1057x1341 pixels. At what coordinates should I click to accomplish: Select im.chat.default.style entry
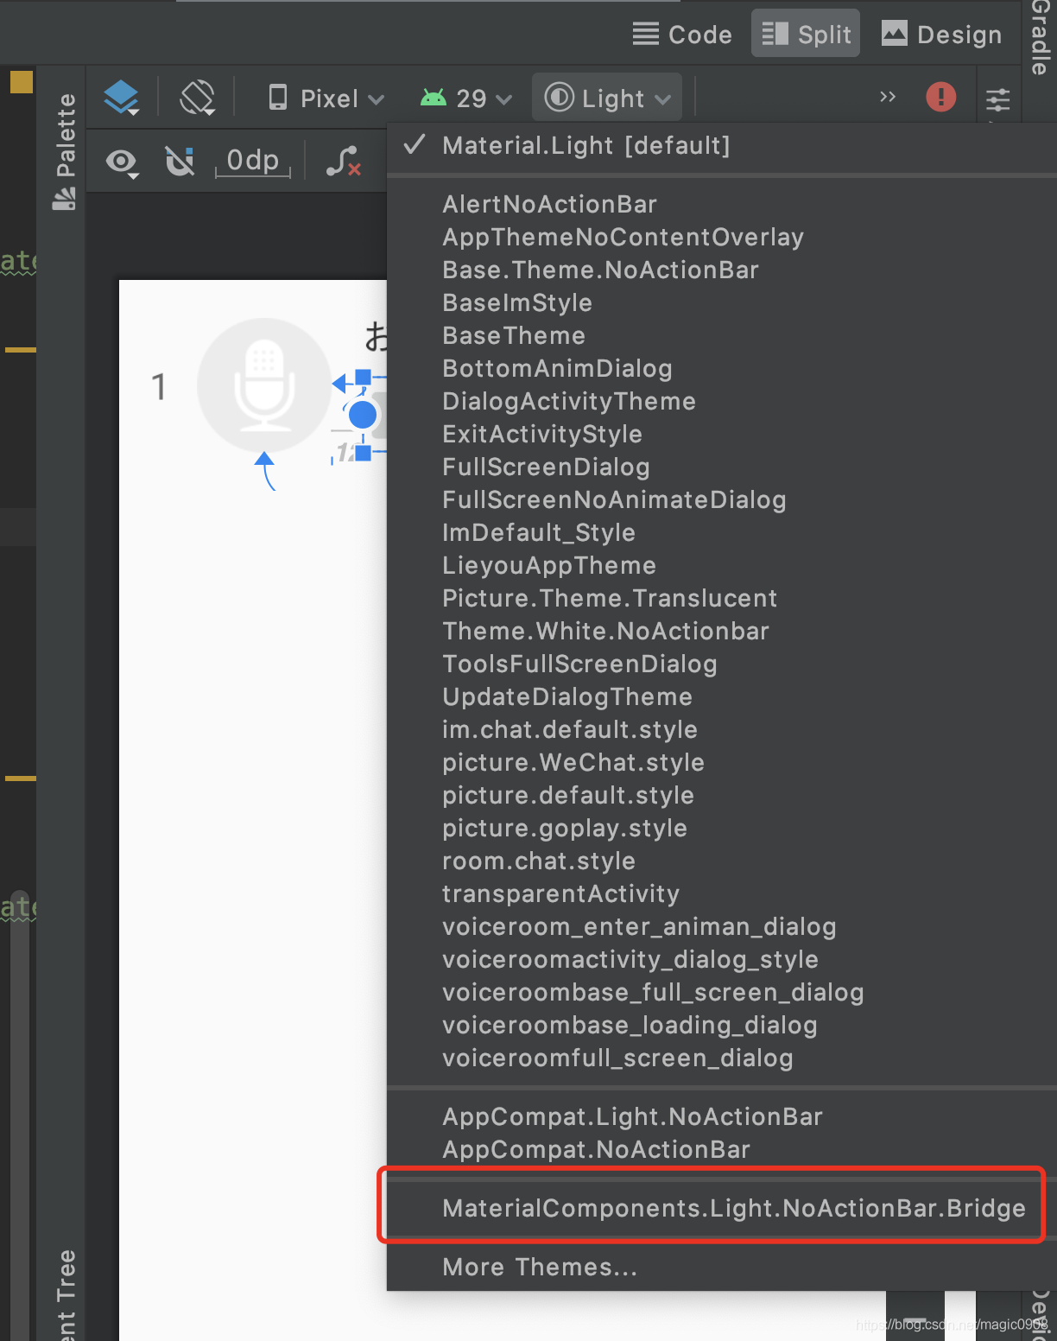pos(722,729)
